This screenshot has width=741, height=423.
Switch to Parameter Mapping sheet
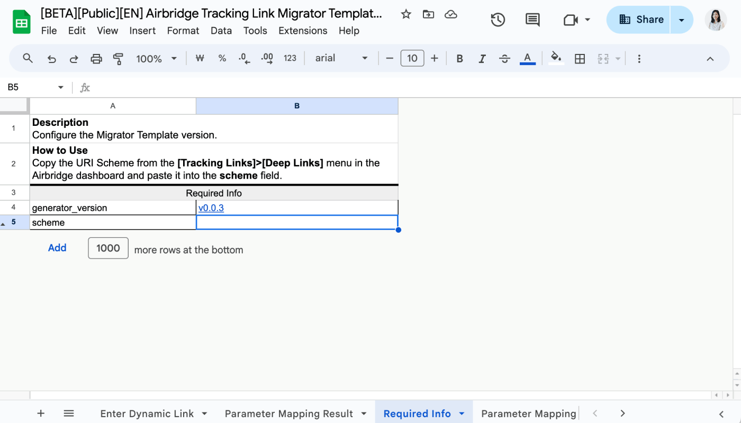coord(528,413)
